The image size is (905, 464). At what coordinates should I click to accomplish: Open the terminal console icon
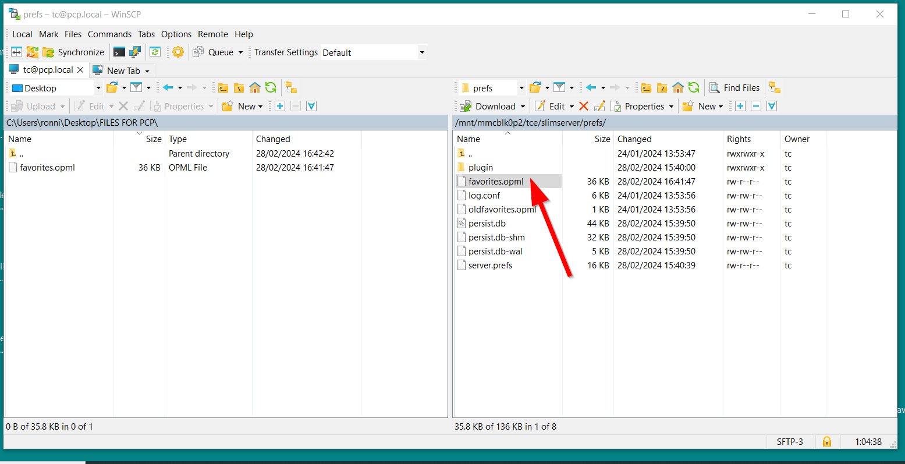click(x=119, y=52)
